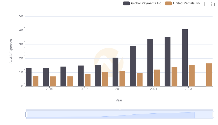Click the data zoom top move bar
Screen dimensions: 218x125
pos(120,110)
